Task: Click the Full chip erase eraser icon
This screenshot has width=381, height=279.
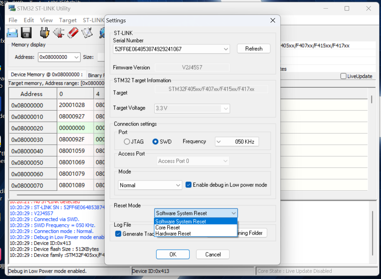Action: pyautogui.click(x=73, y=32)
